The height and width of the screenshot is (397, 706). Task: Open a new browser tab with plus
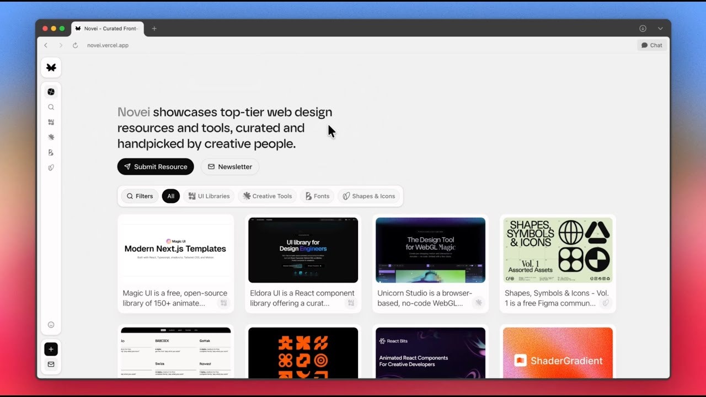point(154,29)
